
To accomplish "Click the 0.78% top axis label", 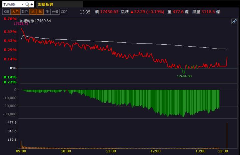I will 10,19.
